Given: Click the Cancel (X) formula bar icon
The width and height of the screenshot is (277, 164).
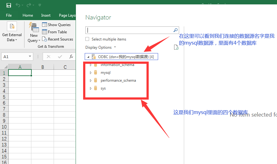Looking at the screenshot, I should [49, 57].
